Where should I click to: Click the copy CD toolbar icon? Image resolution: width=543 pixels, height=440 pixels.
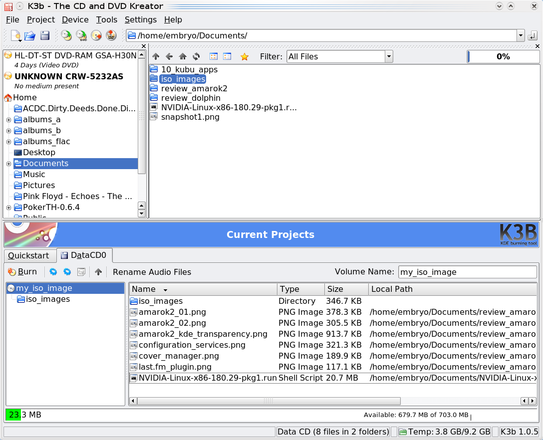click(66, 35)
